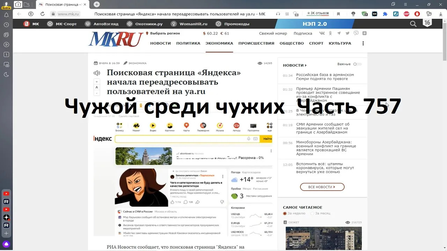Click the page read-aloud headphones icon
Screen dimensions: 447x251
(278, 14)
